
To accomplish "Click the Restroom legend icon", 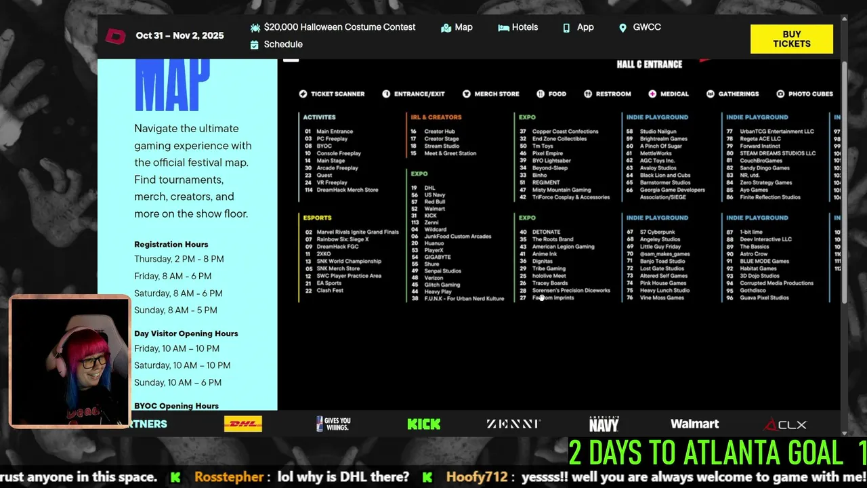I will pyautogui.click(x=588, y=94).
